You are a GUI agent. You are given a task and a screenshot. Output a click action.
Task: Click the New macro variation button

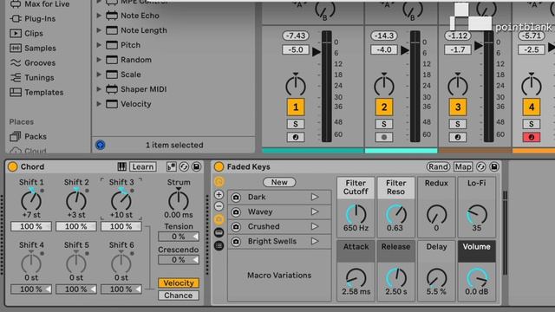click(279, 182)
